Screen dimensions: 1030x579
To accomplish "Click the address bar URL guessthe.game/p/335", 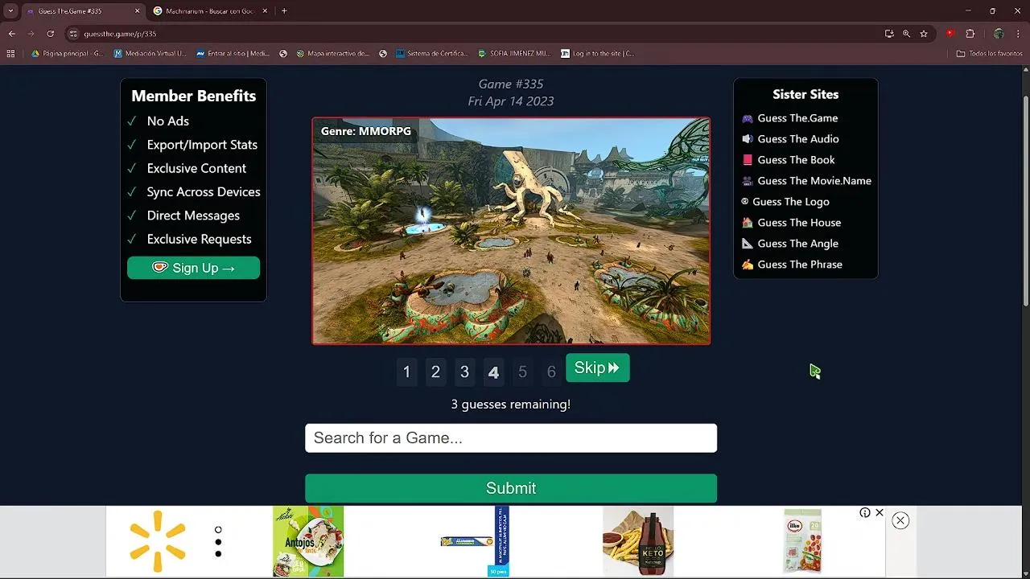I will tap(120, 34).
